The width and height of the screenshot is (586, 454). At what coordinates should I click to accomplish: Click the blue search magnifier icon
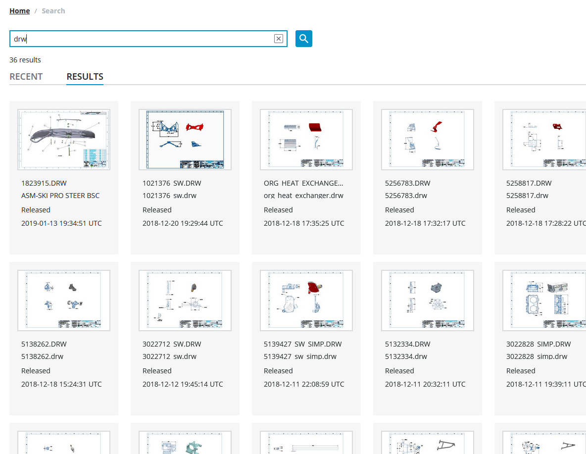[303, 38]
